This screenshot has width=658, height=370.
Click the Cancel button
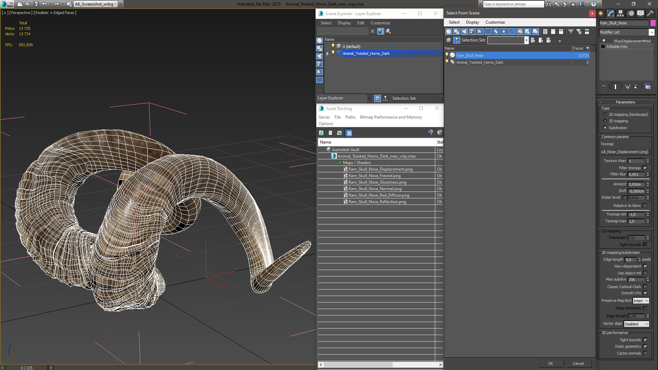[578, 363]
